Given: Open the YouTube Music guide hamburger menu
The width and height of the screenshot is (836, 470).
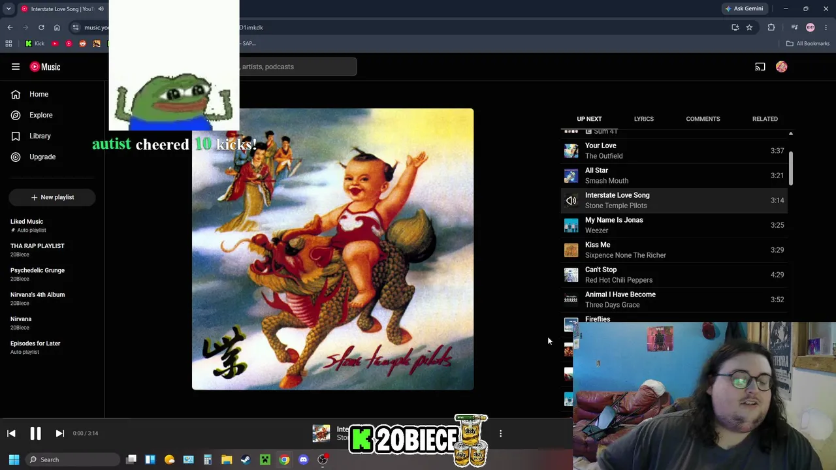Looking at the screenshot, I should [16, 67].
